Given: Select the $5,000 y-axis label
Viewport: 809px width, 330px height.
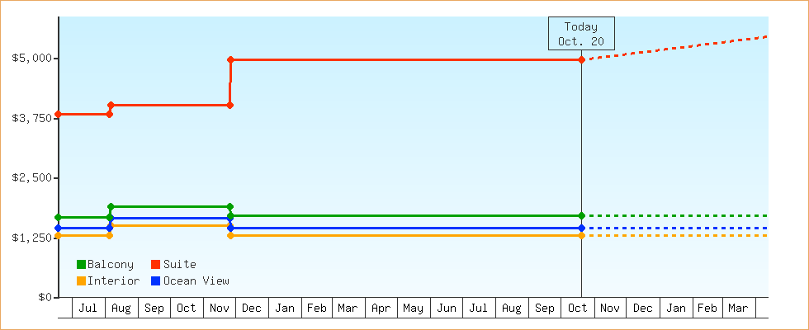Looking at the screenshot, I should point(31,59).
